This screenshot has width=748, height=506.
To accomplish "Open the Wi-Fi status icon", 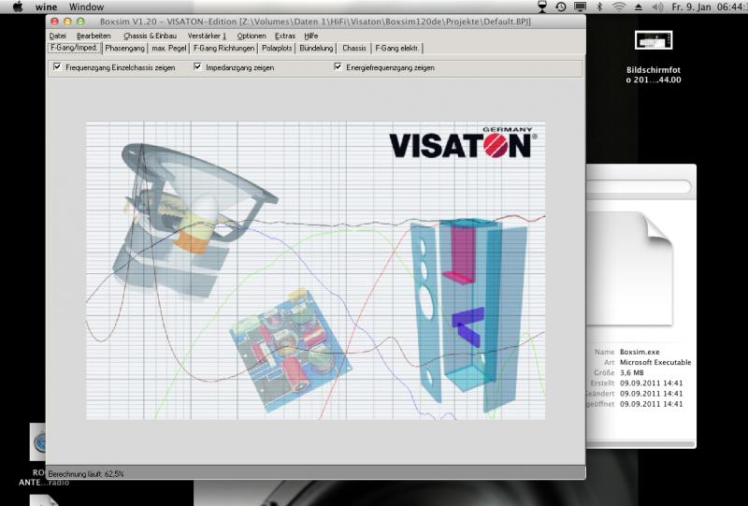I will [619, 7].
